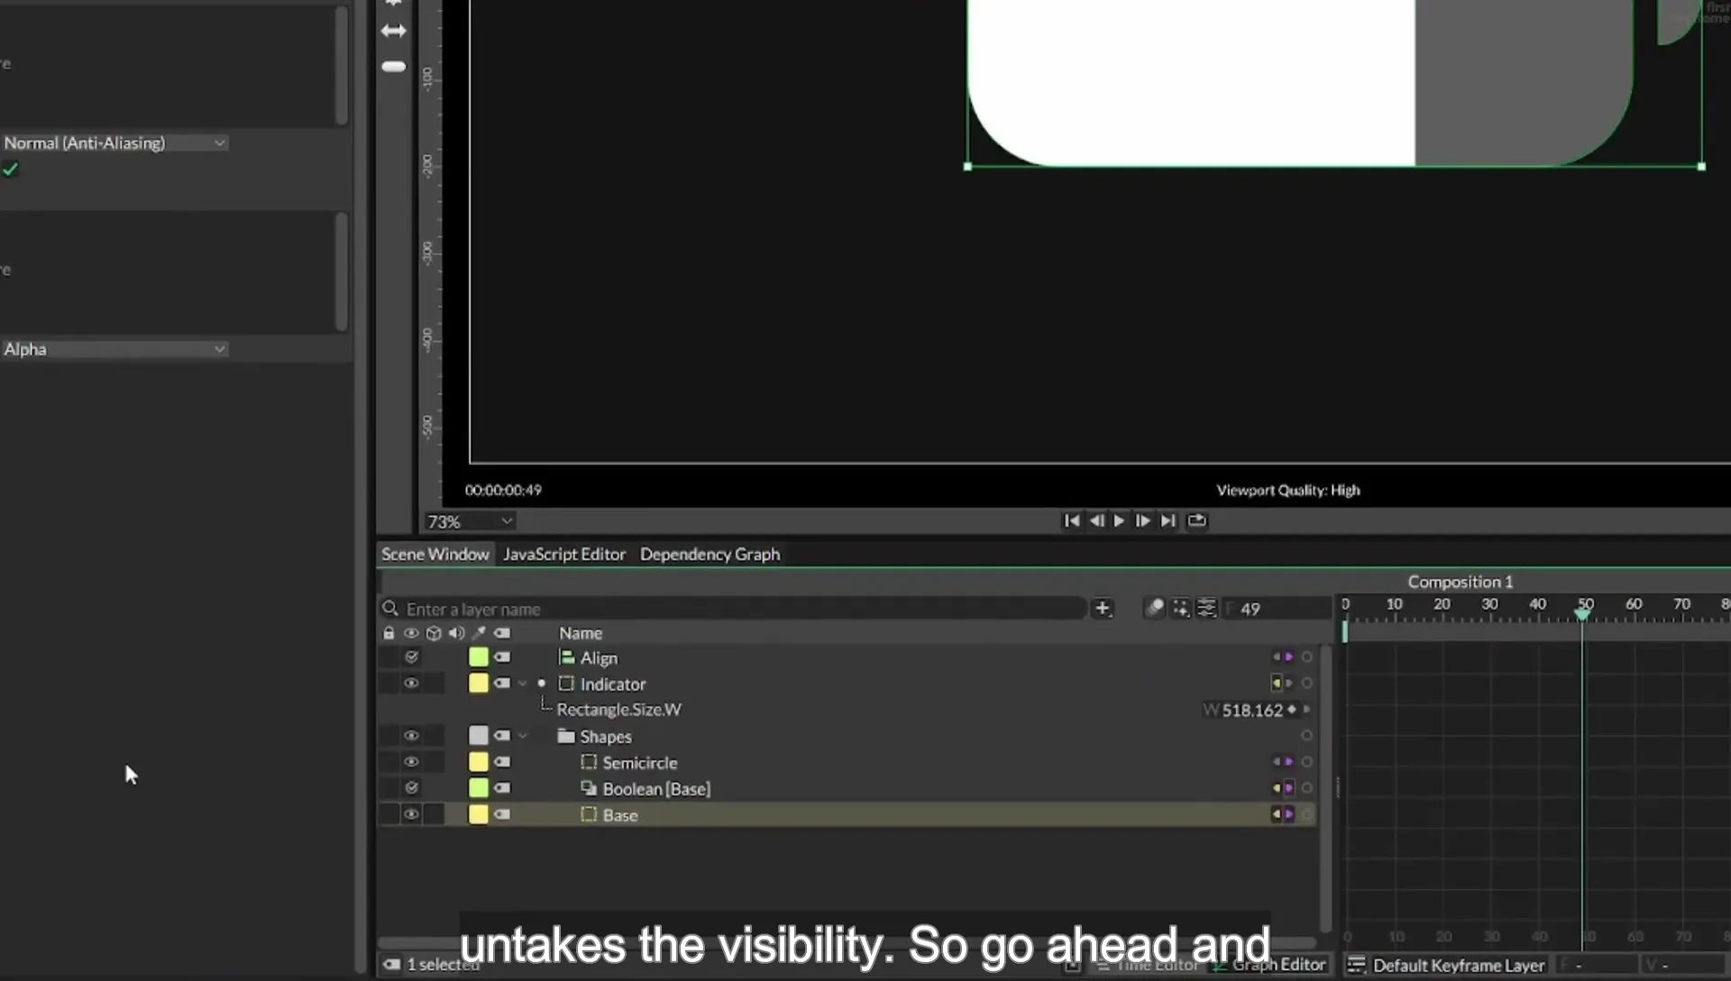
Task: Click the yellow color swatch of Indicator layer
Action: pos(478,683)
